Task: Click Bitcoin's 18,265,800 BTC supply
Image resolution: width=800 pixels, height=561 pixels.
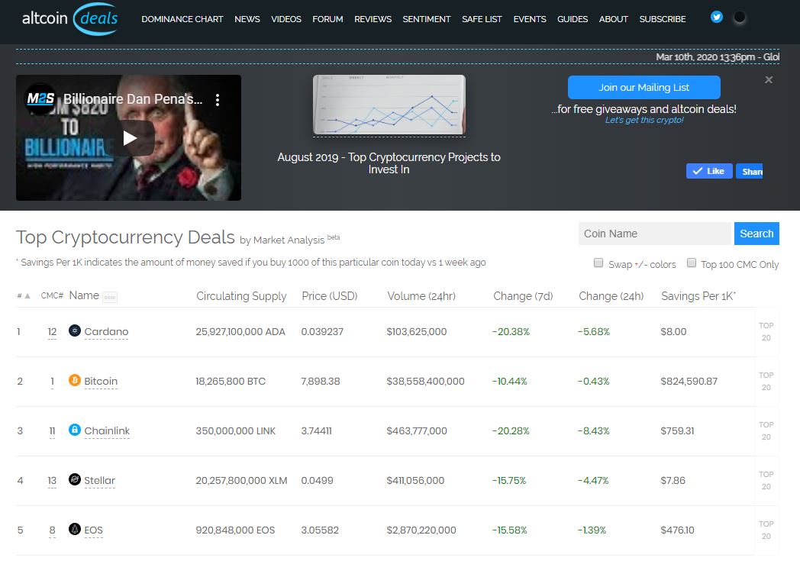Action: coord(231,381)
